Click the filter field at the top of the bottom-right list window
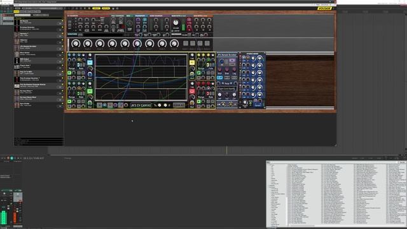This screenshot has width=407, height=229. pos(333,162)
